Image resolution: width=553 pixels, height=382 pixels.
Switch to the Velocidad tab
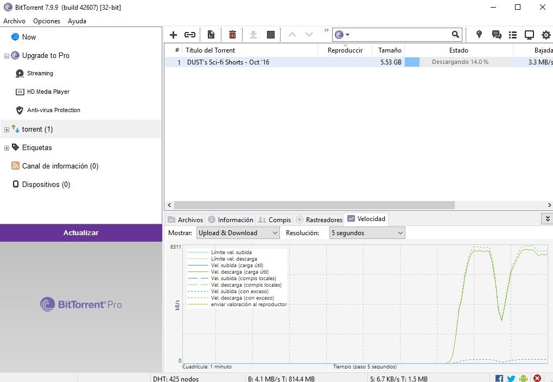pos(366,219)
